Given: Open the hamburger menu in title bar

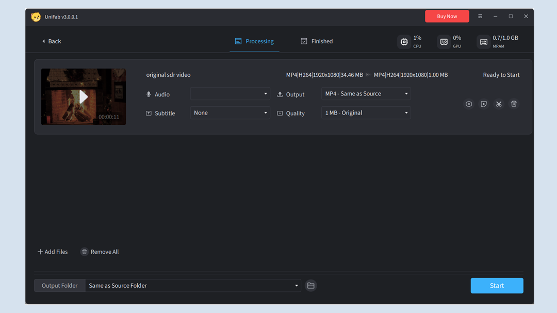Looking at the screenshot, I should 480,17.
